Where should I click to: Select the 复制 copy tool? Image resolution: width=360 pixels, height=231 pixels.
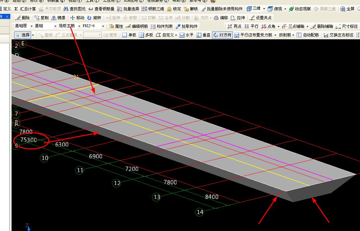(x=41, y=18)
